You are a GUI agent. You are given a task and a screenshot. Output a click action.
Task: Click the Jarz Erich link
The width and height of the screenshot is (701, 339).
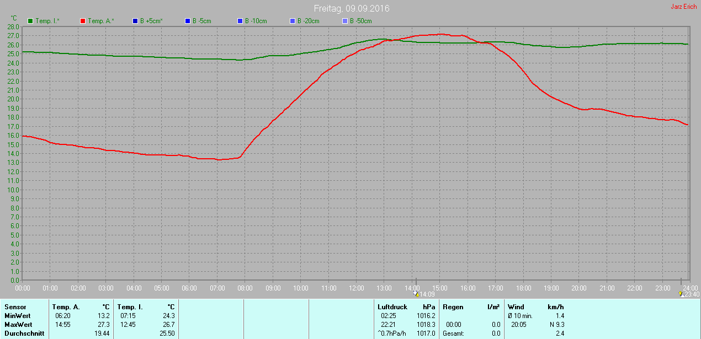point(684,7)
